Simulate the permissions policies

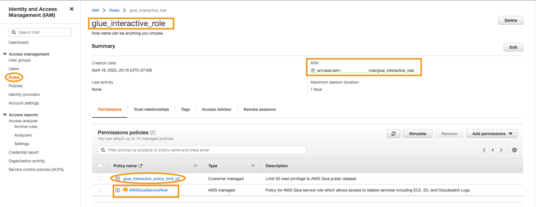(418, 134)
